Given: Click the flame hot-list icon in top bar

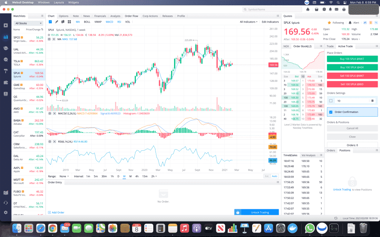Looking at the screenshot, I should click(308, 9).
